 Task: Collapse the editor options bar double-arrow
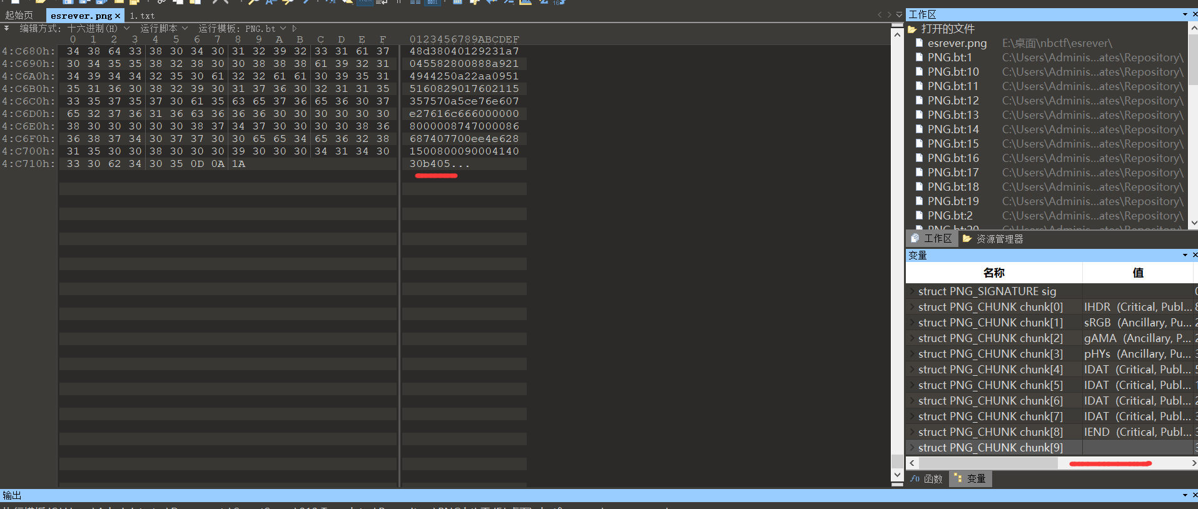(6, 28)
